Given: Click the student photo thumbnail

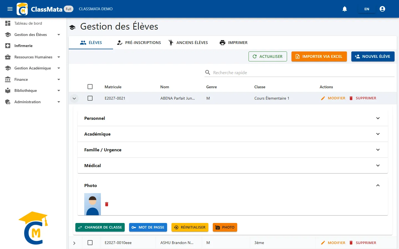Looking at the screenshot, I should pyautogui.click(x=93, y=204).
